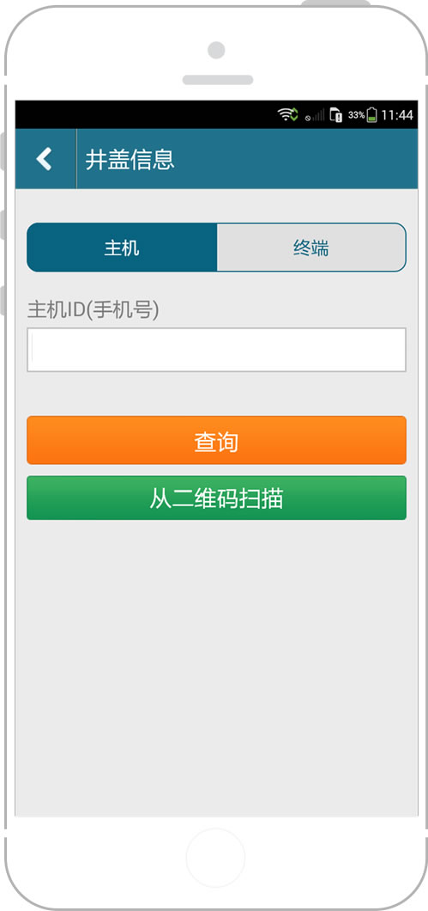The image size is (428, 911).
Task: Click the 主机ID(手机号) field label
Action: [93, 310]
